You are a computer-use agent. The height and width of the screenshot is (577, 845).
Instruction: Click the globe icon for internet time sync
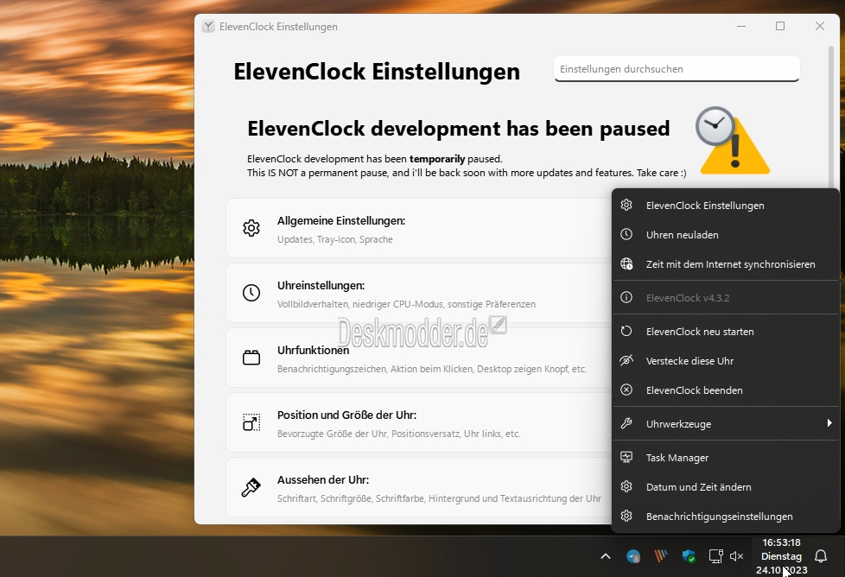point(626,264)
